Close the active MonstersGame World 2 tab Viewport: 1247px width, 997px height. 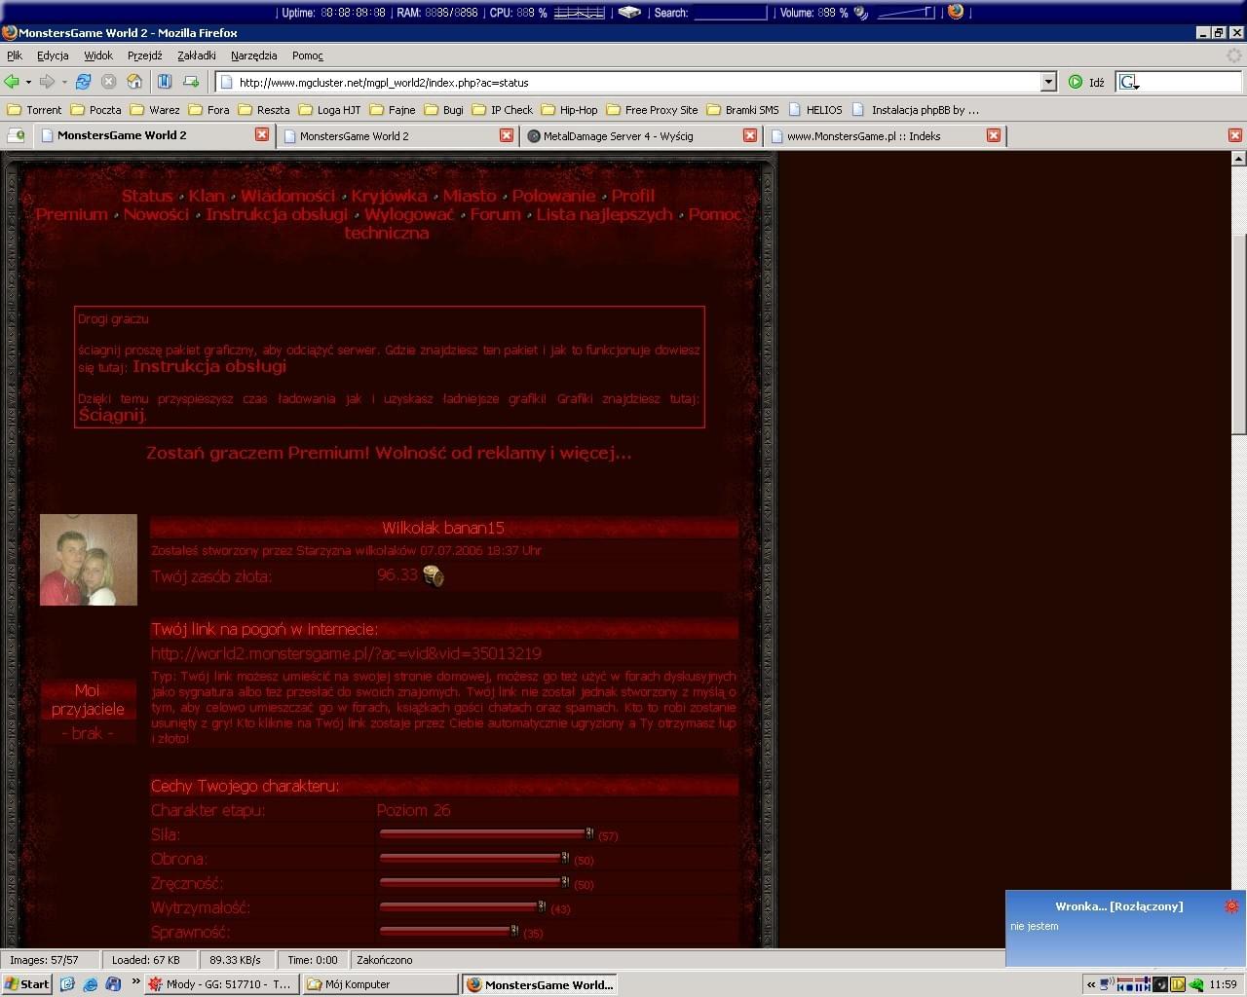[x=262, y=134]
